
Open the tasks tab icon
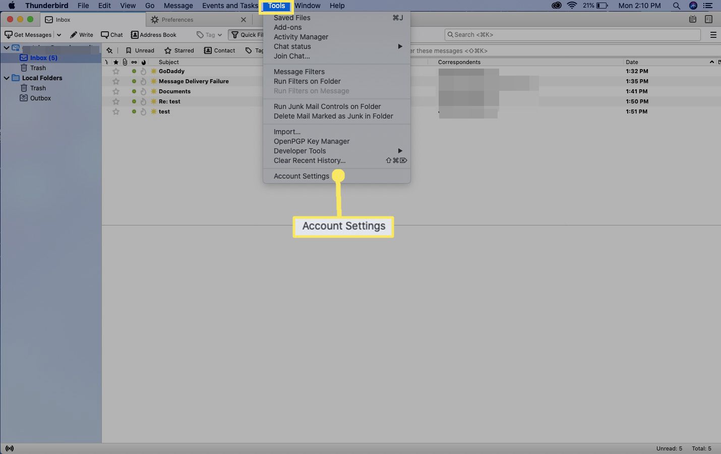(708, 19)
